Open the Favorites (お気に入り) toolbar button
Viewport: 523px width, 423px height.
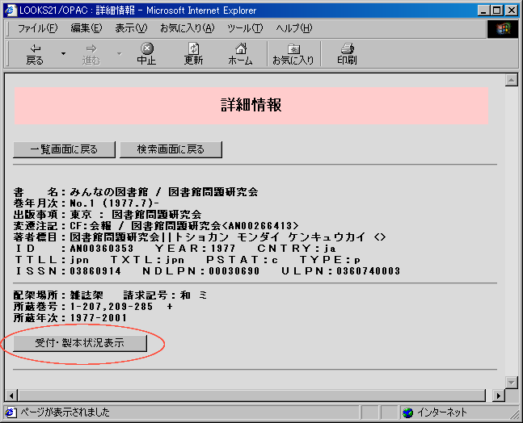293,54
